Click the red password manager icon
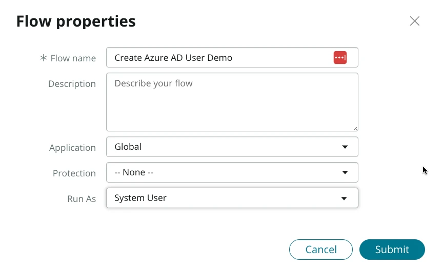 pyautogui.click(x=340, y=58)
